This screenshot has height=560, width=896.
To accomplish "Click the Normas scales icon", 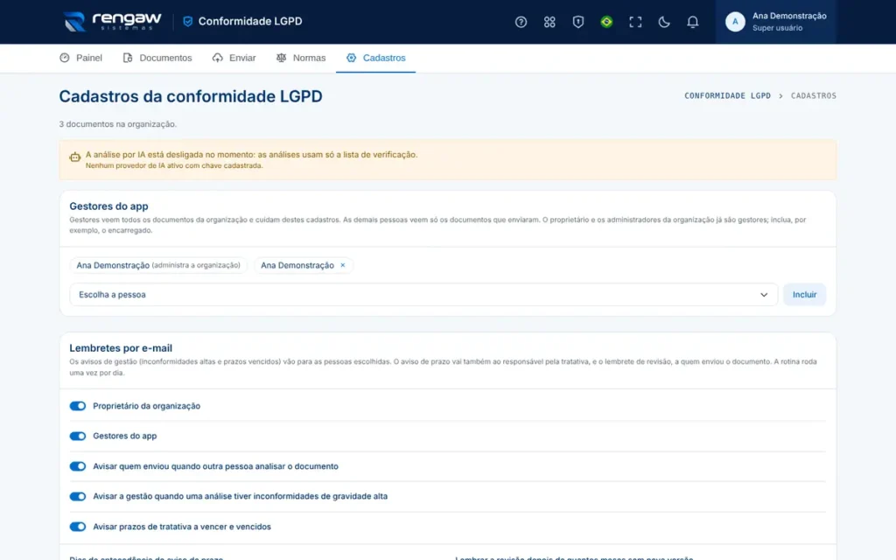I will (x=281, y=58).
